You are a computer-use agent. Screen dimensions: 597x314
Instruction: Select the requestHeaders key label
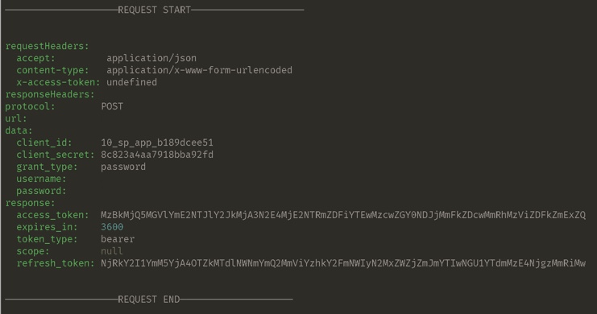47,46
